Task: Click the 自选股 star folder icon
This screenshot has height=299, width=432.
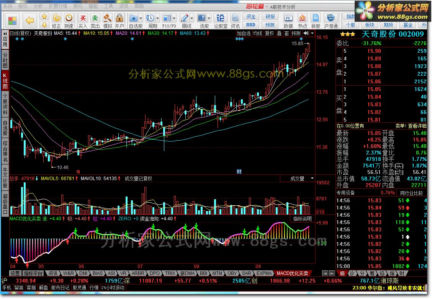Action: click(x=134, y=18)
